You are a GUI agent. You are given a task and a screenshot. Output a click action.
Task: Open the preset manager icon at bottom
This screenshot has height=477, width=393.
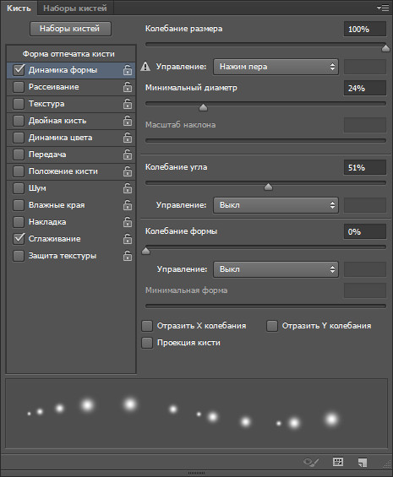click(x=338, y=462)
